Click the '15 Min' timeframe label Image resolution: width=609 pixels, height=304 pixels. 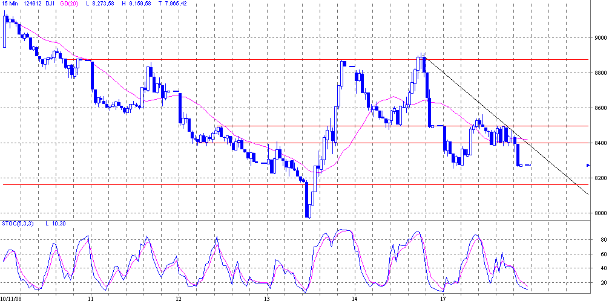coord(10,3)
